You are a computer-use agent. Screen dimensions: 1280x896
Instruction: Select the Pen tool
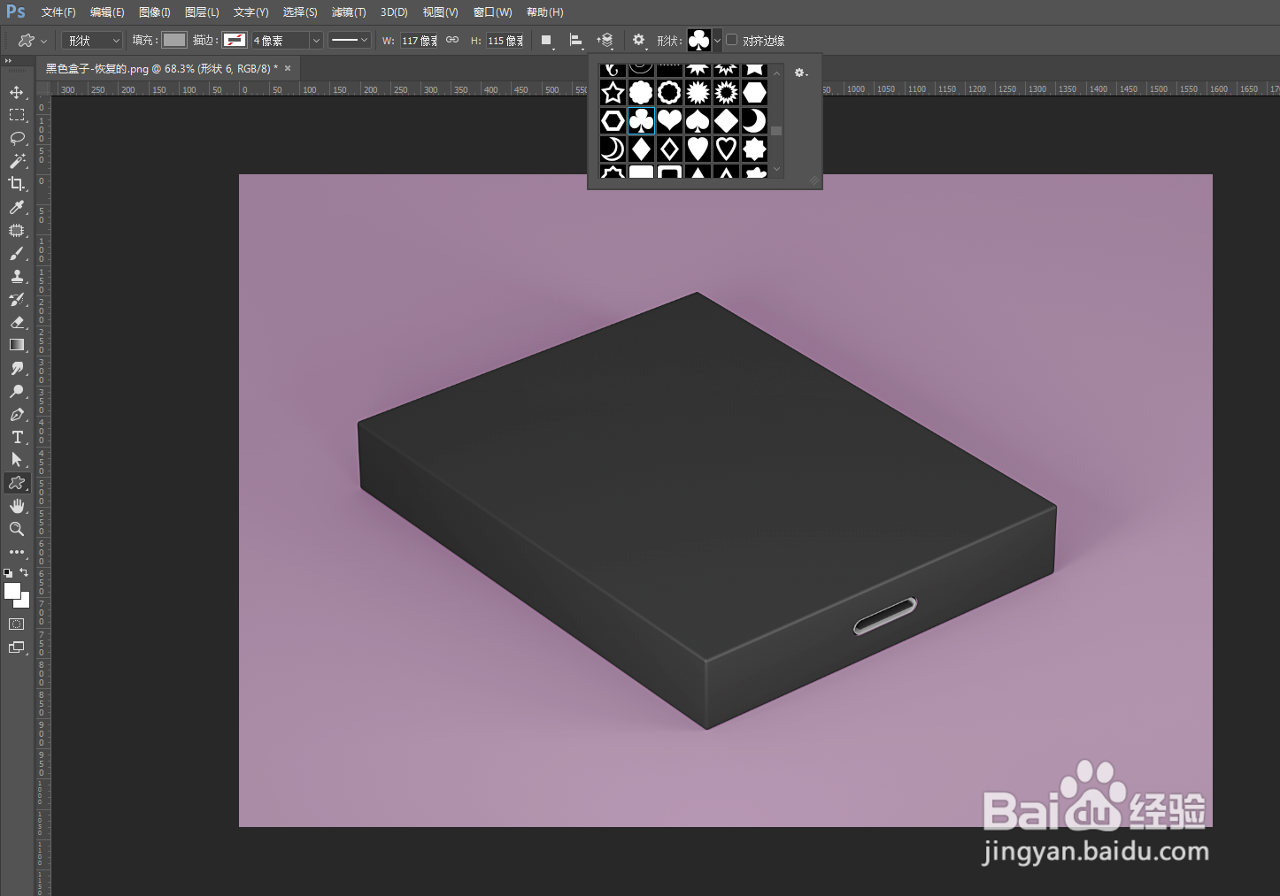click(17, 414)
